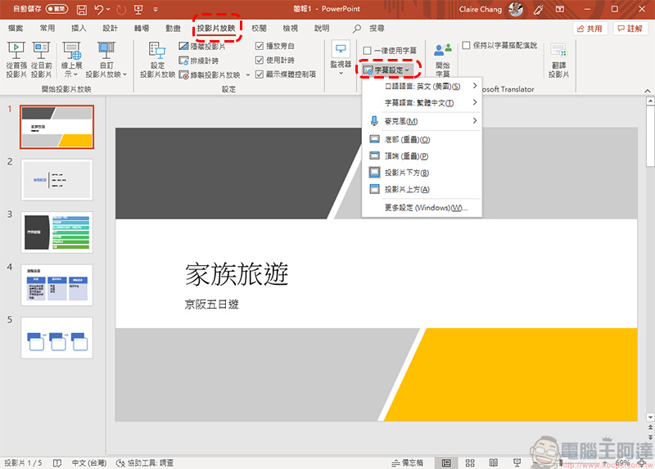Click the pen/ink icon in title bar
This screenshot has width=655, height=469.
[539, 9]
